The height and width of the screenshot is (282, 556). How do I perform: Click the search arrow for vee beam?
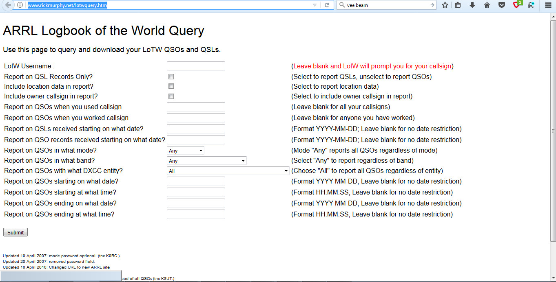[x=432, y=5]
